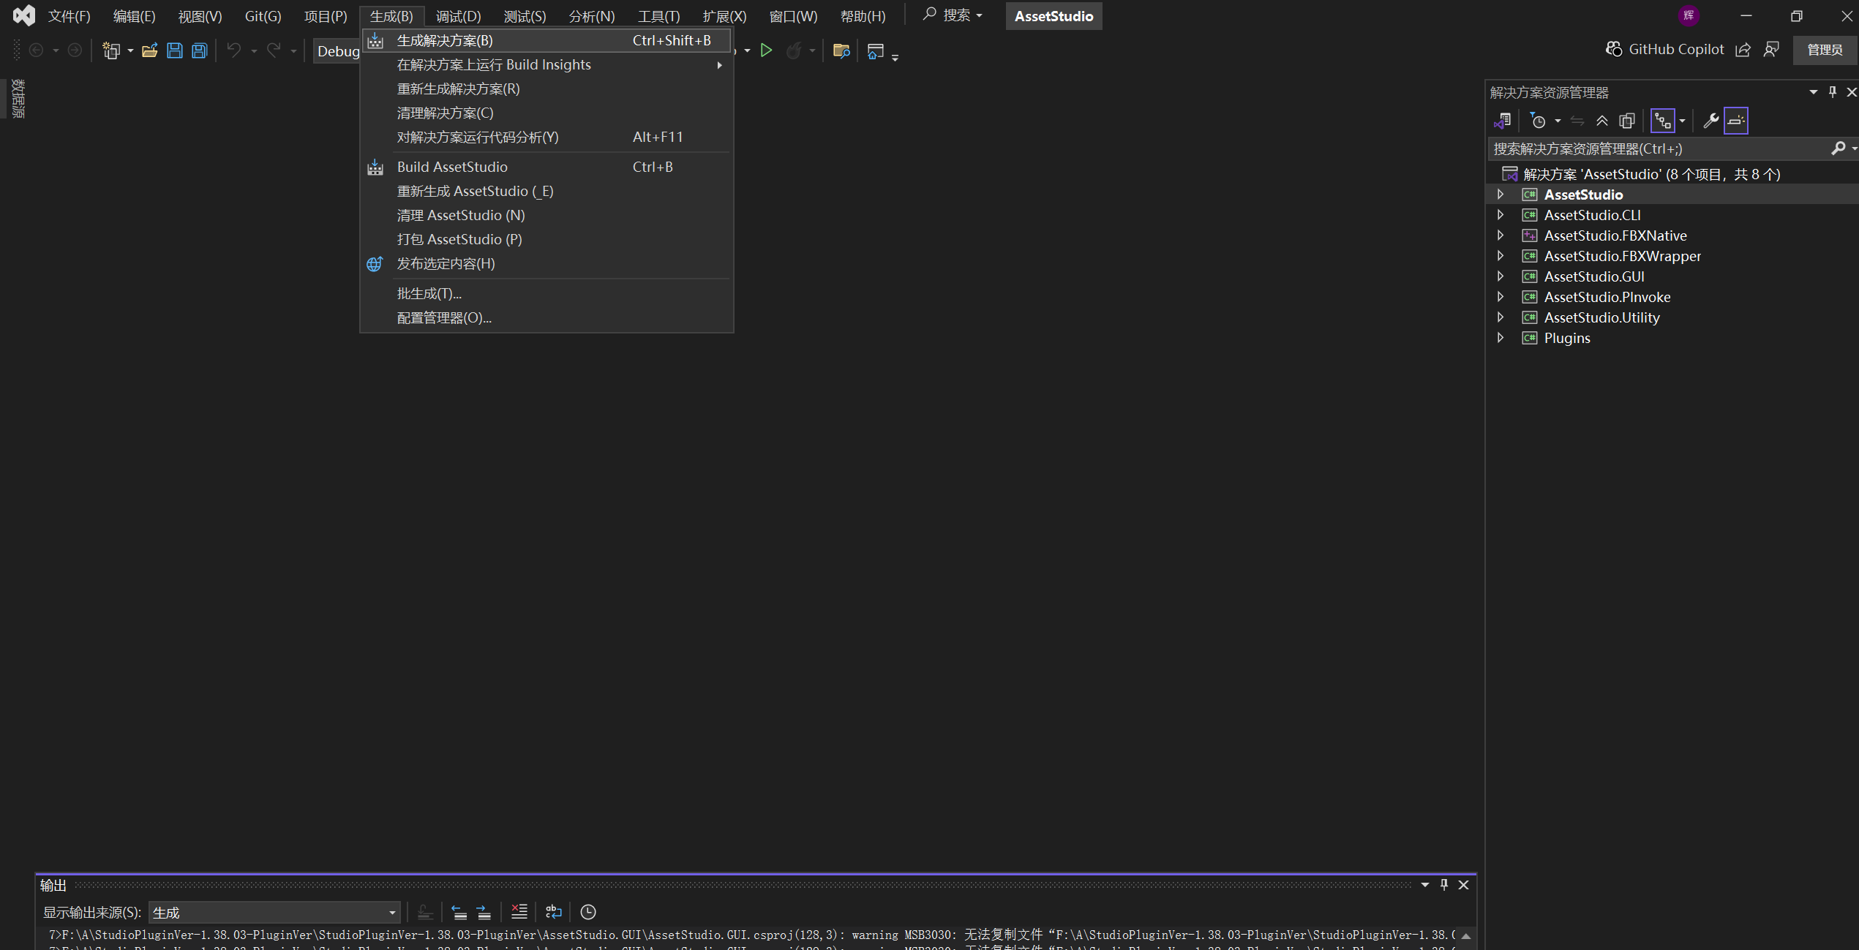Click the show all files icon
1859x950 pixels.
pyautogui.click(x=1627, y=121)
